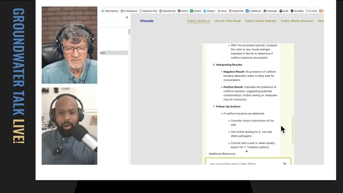The image size is (343, 193).
Task: Open the Designrr bookmark
Action: [x=209, y=11]
